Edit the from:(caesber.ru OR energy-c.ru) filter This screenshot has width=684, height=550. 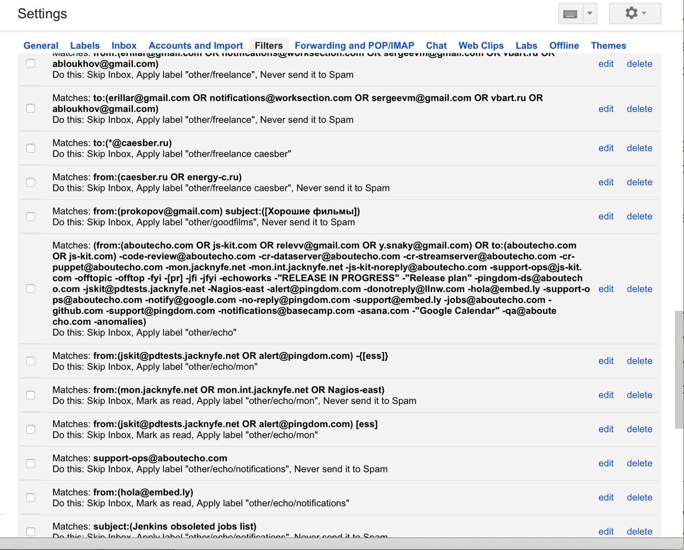point(605,182)
